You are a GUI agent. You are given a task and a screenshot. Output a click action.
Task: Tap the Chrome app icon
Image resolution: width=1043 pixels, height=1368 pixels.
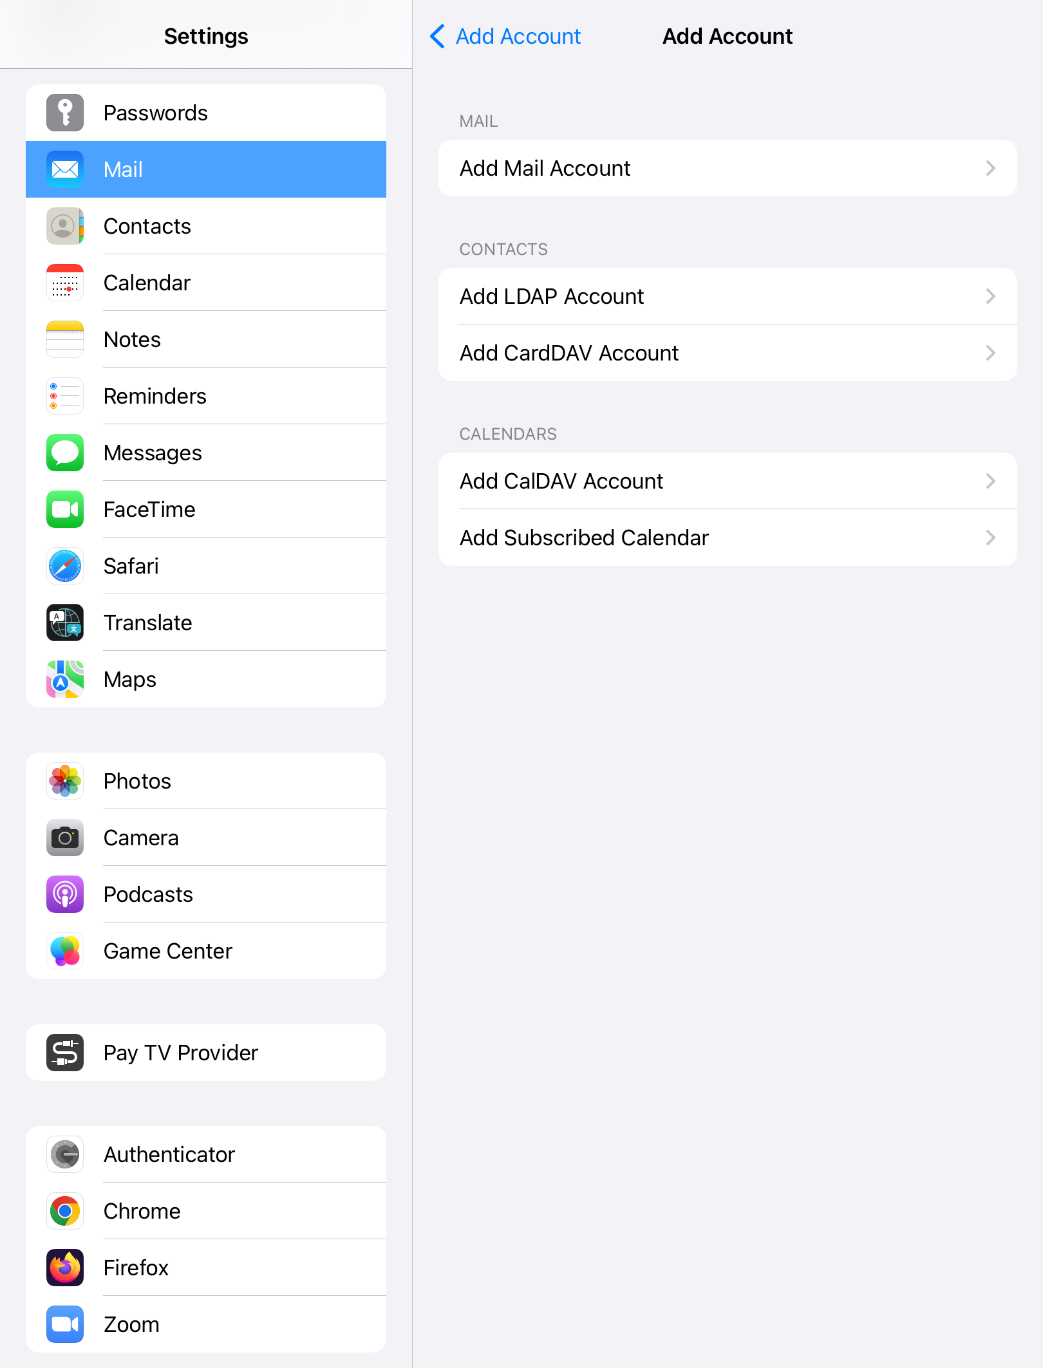coord(65,1211)
